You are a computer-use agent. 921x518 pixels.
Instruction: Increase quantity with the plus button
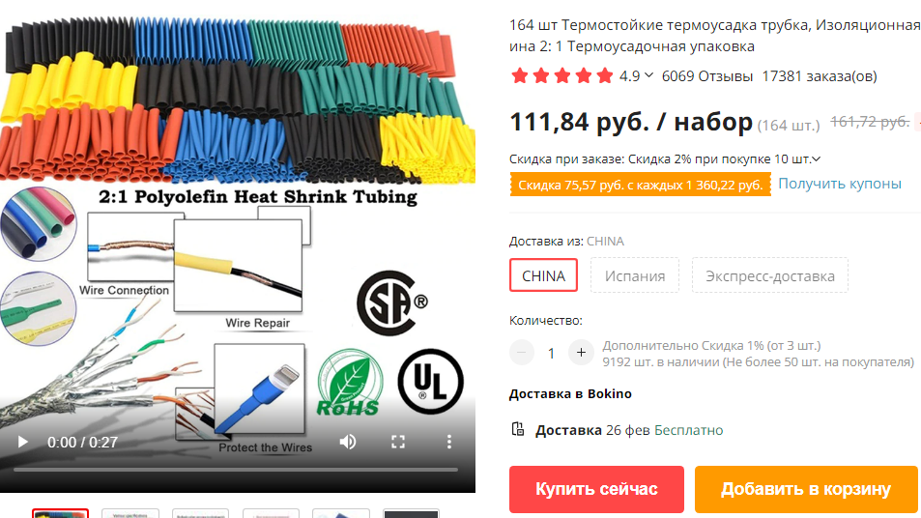(x=581, y=353)
